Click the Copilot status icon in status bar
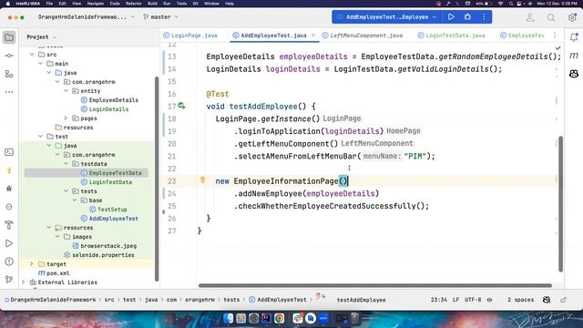Viewport: 583px width, 328px height. tap(547, 300)
